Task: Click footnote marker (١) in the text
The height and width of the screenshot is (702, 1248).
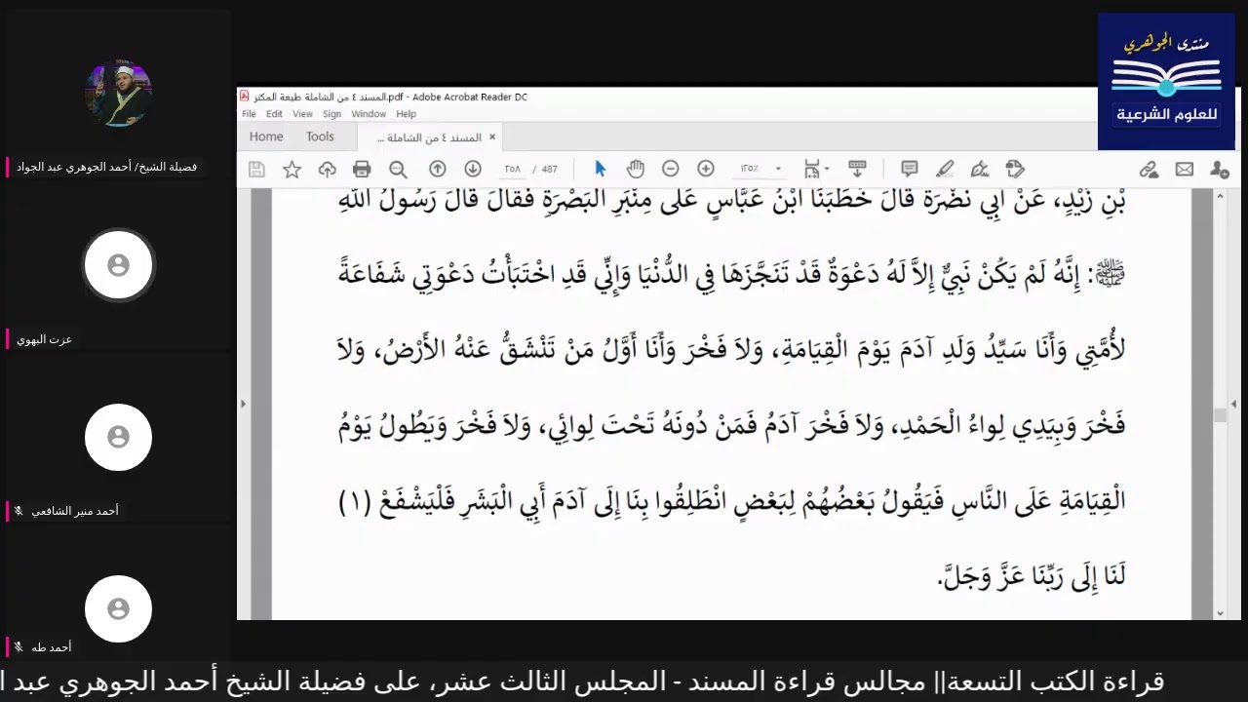Action: [x=355, y=501]
